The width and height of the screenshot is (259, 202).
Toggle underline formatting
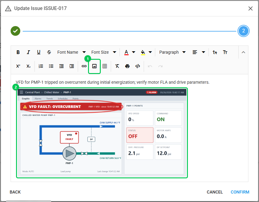click(39, 52)
